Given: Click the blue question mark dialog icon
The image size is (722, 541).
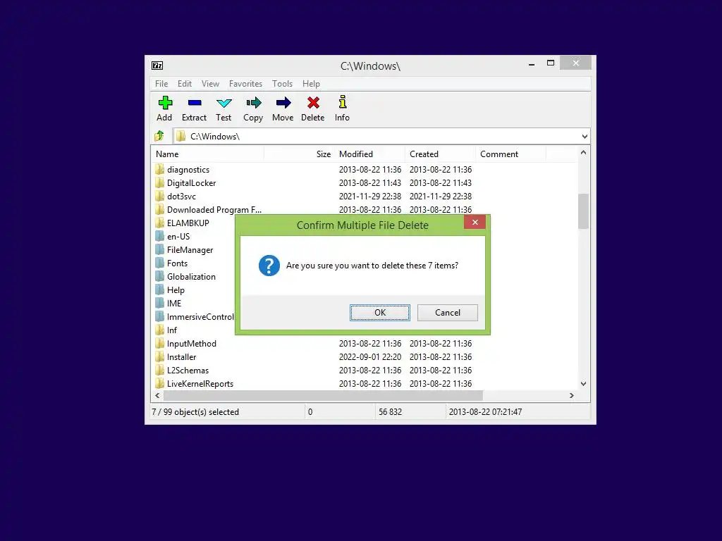Looking at the screenshot, I should (269, 266).
